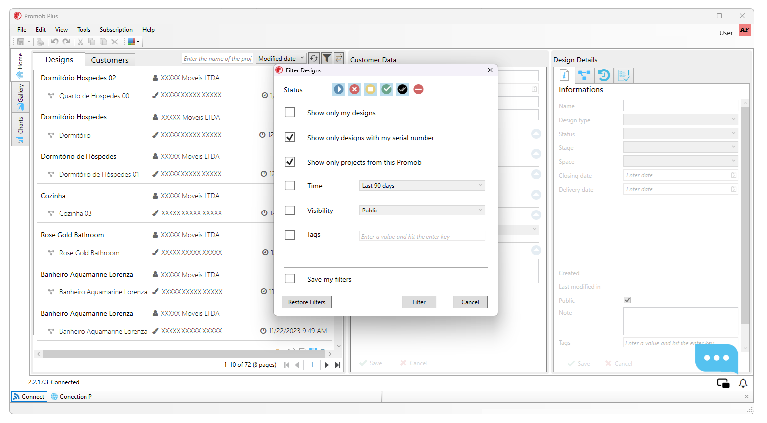This screenshot has height=423, width=767.
Task: Open the Stage dropdown
Action: coord(681,147)
